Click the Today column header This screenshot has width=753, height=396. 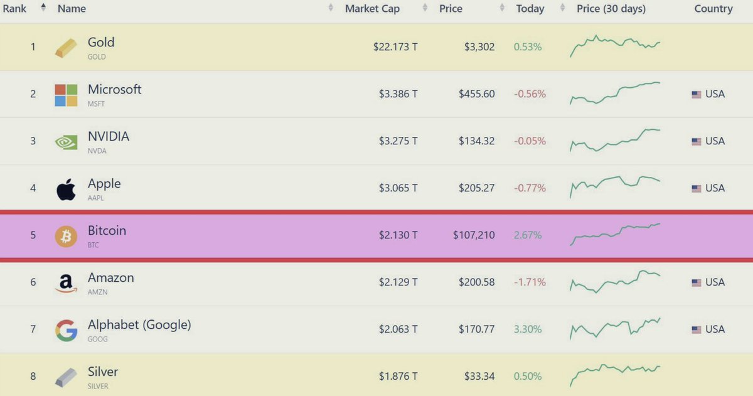(530, 9)
